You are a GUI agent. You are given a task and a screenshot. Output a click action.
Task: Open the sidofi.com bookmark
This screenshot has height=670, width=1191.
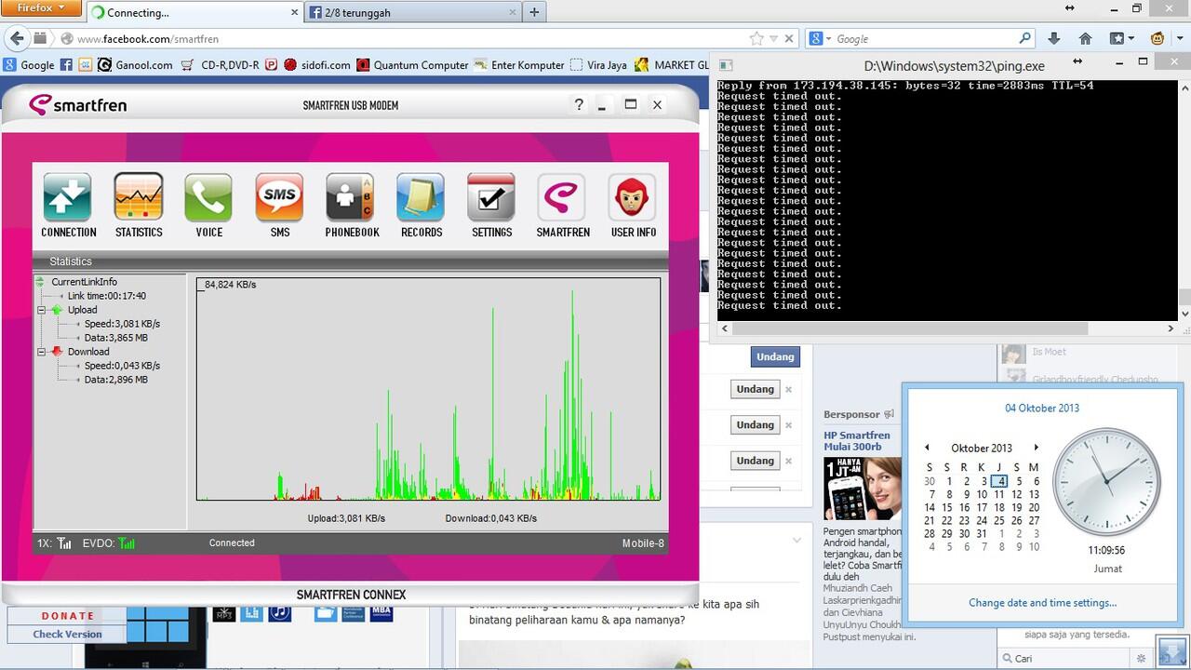click(317, 65)
